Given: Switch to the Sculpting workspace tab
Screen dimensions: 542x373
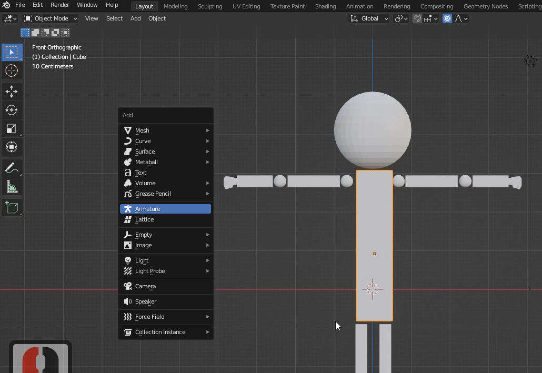Looking at the screenshot, I should (209, 6).
